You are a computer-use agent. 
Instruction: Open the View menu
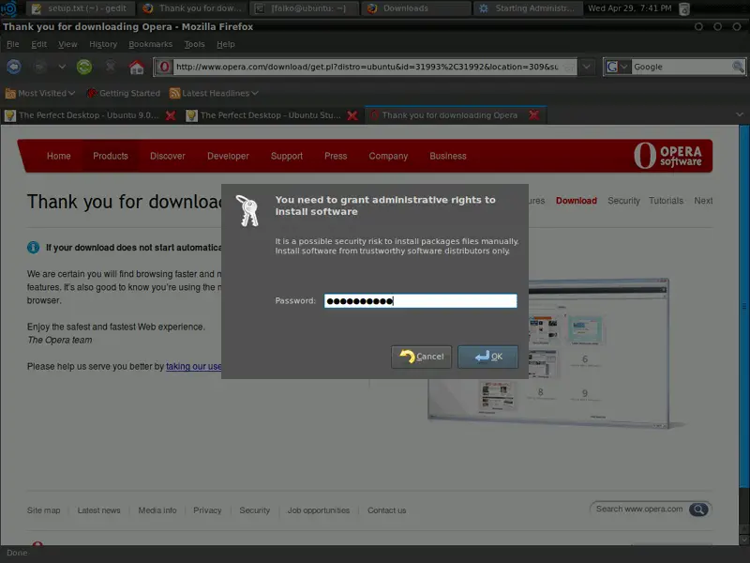click(67, 44)
